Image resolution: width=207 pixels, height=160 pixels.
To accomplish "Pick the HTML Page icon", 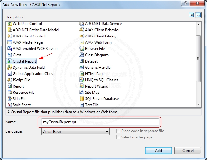I will [x=82, y=74].
